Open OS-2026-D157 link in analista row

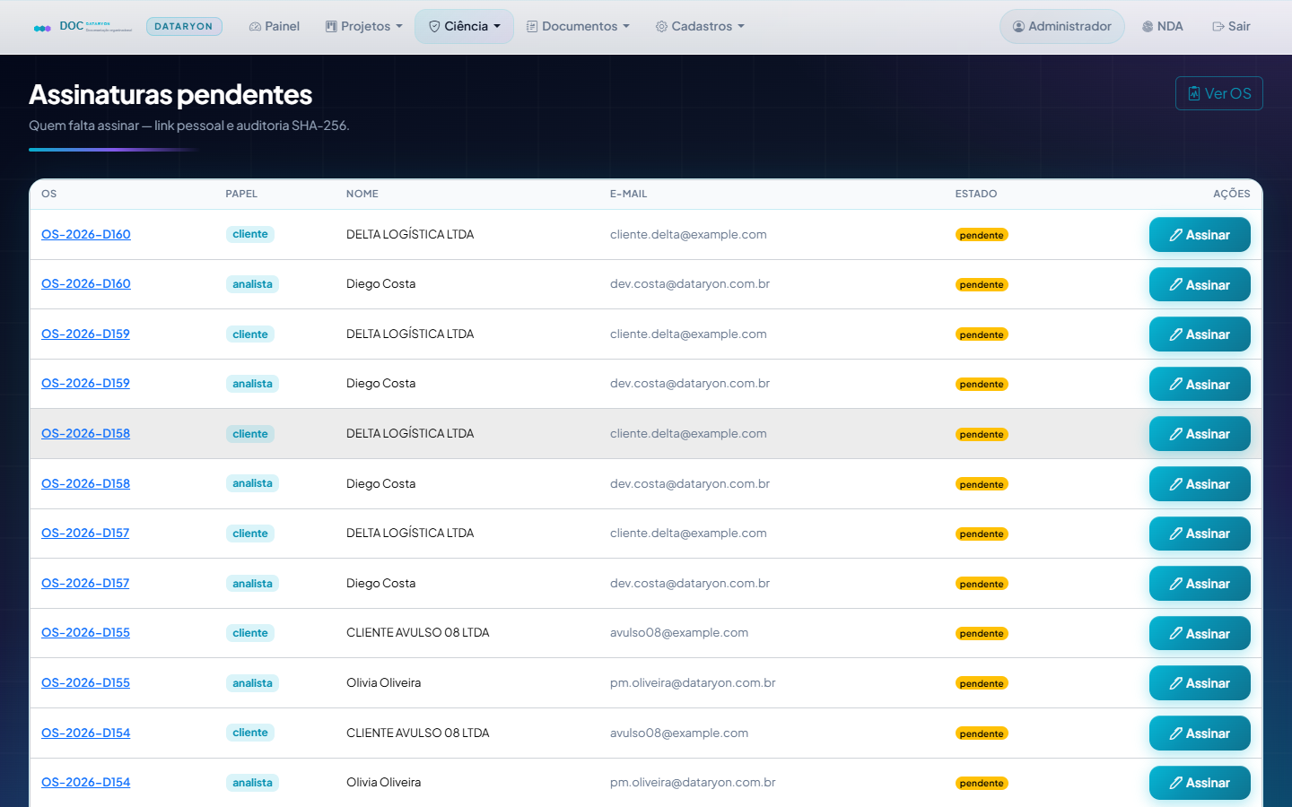click(x=85, y=583)
